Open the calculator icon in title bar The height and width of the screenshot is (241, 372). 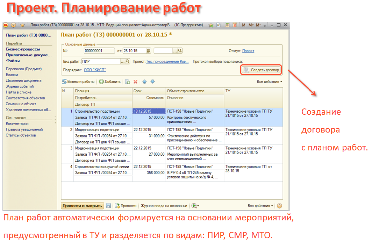click(227, 25)
